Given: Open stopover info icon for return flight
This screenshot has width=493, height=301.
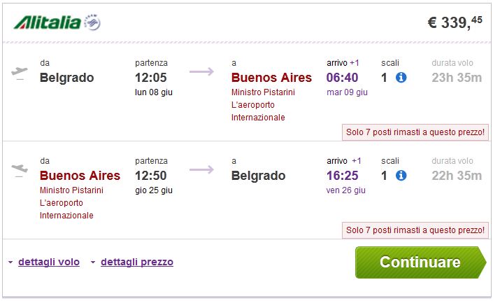Looking at the screenshot, I should (401, 176).
